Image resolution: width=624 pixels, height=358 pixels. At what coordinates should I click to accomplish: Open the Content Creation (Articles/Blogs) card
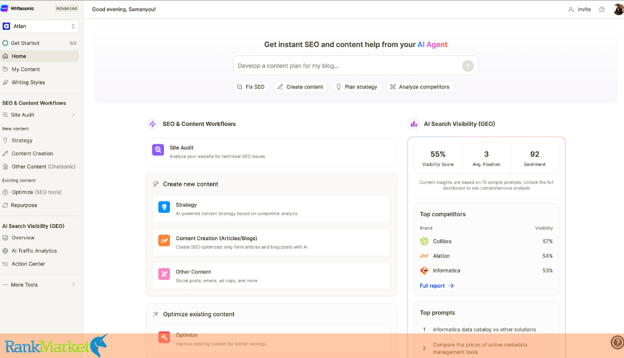(x=272, y=242)
